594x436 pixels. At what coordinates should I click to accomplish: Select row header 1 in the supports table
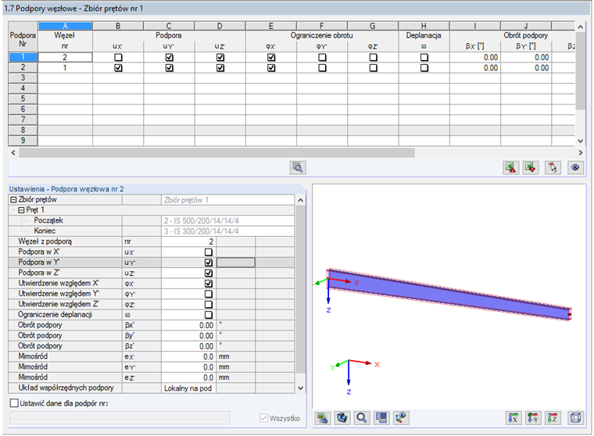coord(23,57)
